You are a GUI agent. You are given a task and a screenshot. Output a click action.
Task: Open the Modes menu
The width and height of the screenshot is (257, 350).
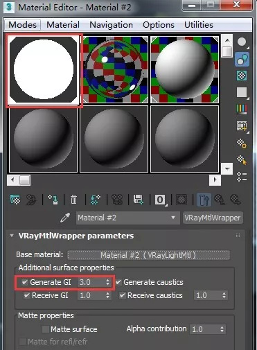[22, 25]
